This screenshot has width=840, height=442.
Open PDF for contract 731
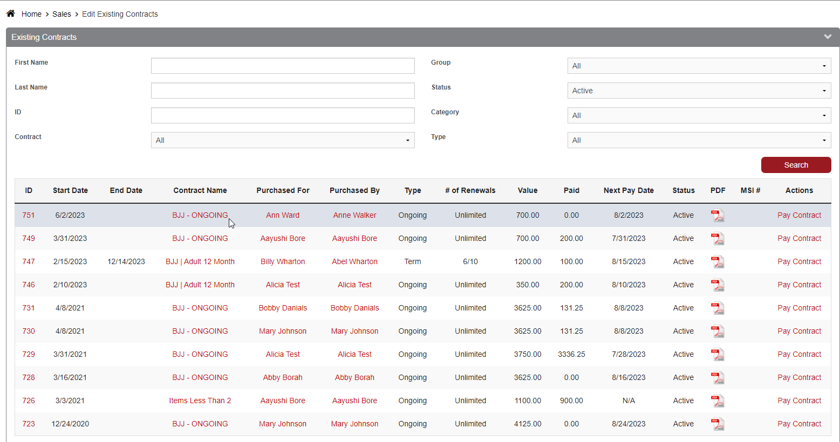pos(717,308)
